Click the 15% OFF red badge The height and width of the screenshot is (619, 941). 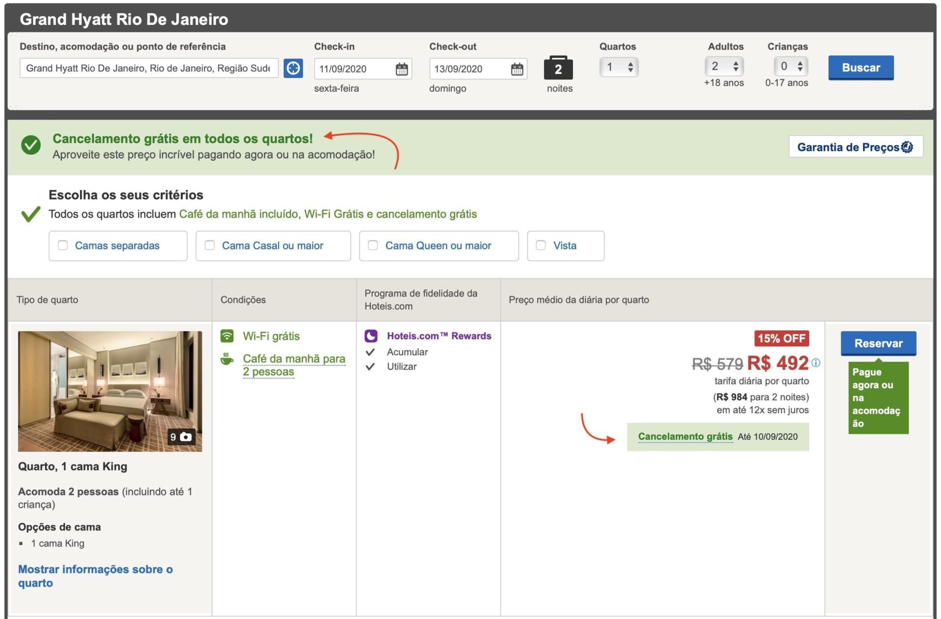tap(781, 339)
